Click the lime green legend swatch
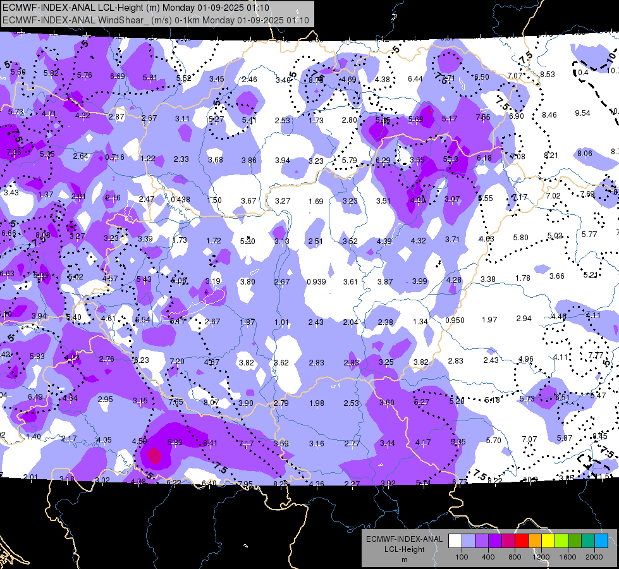The image size is (619, 569). (561, 541)
